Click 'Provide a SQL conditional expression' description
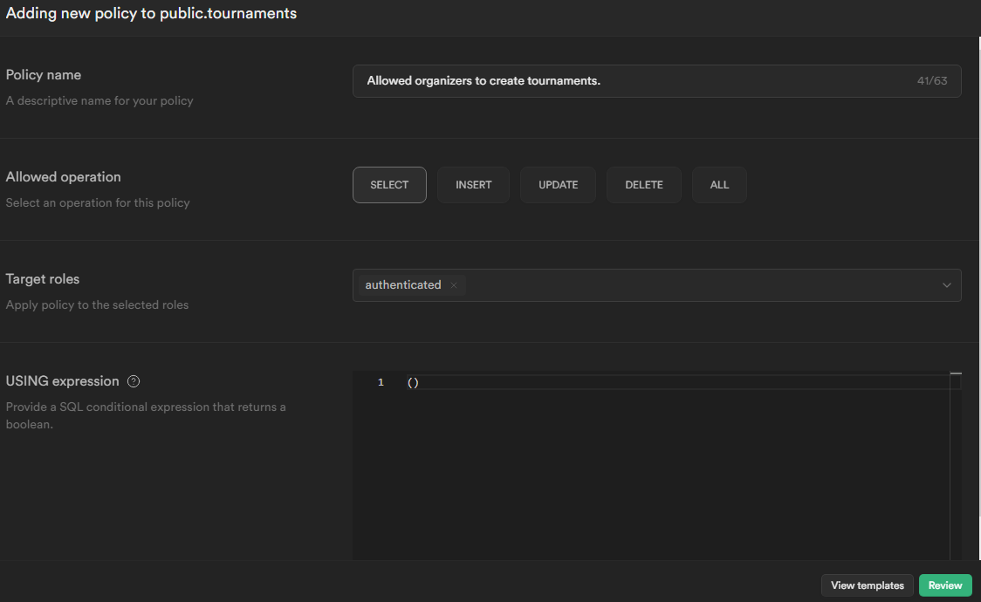The image size is (981, 602). (146, 415)
